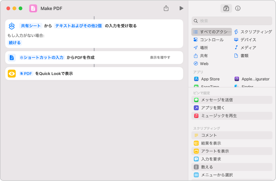Image resolution: width=276 pixels, height=181 pixels.
Task: Click the スクリプティング list section header
Action: click(x=207, y=128)
